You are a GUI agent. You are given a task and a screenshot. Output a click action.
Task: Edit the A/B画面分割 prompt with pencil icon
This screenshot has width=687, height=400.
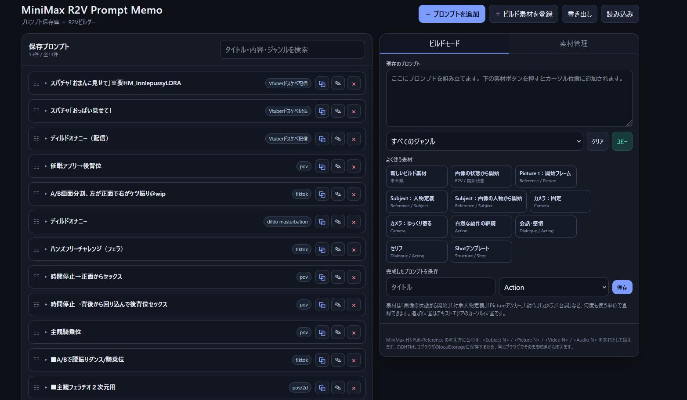338,194
